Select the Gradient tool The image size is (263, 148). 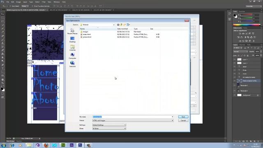(x=2, y=54)
